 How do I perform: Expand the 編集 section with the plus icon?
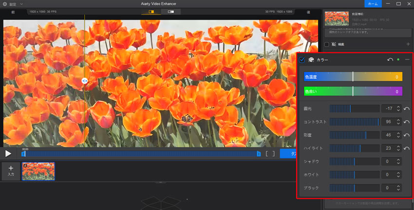coord(408,44)
